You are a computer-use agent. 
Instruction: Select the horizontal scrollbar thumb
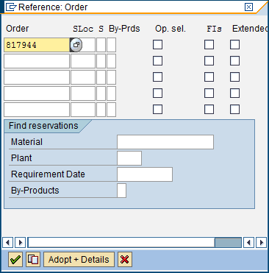pyautogui.click(x=228, y=243)
